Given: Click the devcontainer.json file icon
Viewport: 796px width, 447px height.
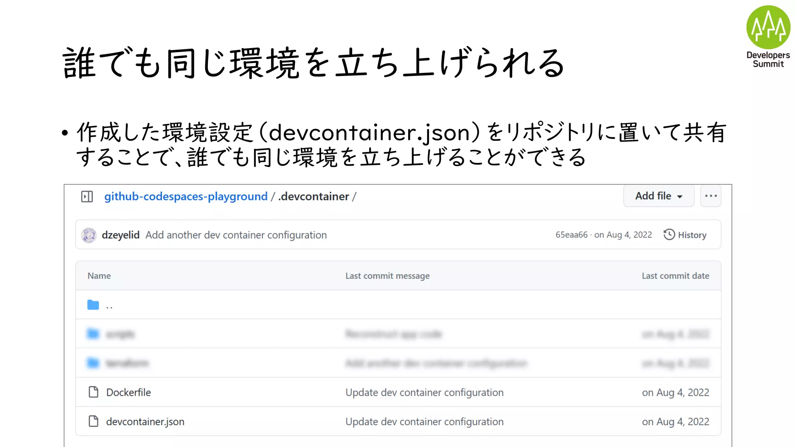Looking at the screenshot, I should click(93, 421).
